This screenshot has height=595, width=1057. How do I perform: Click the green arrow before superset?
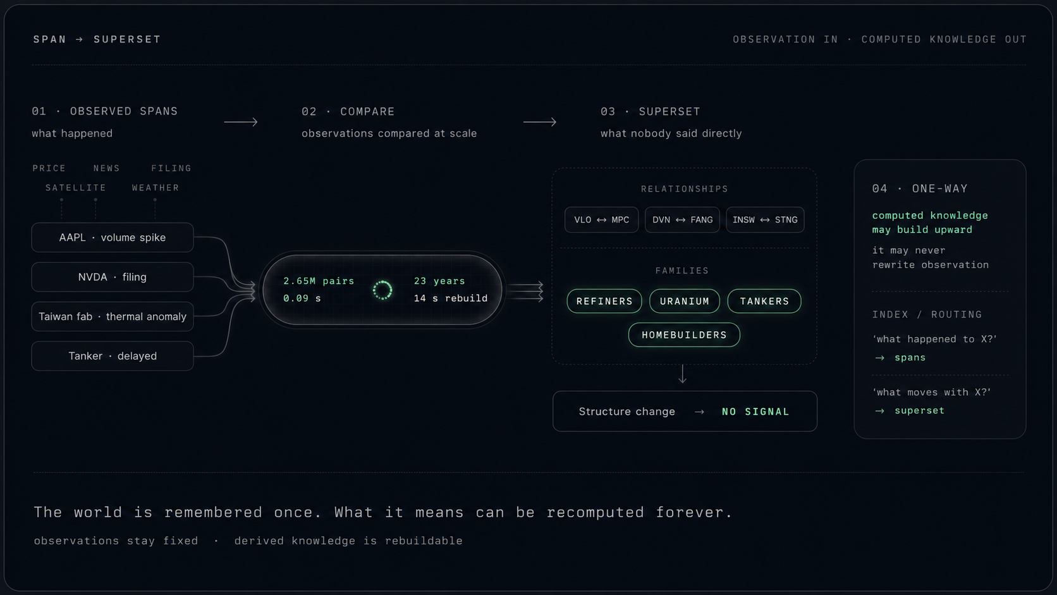[879, 411]
